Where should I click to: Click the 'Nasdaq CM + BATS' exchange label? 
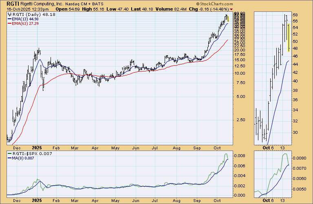pyautogui.click(x=84, y=4)
